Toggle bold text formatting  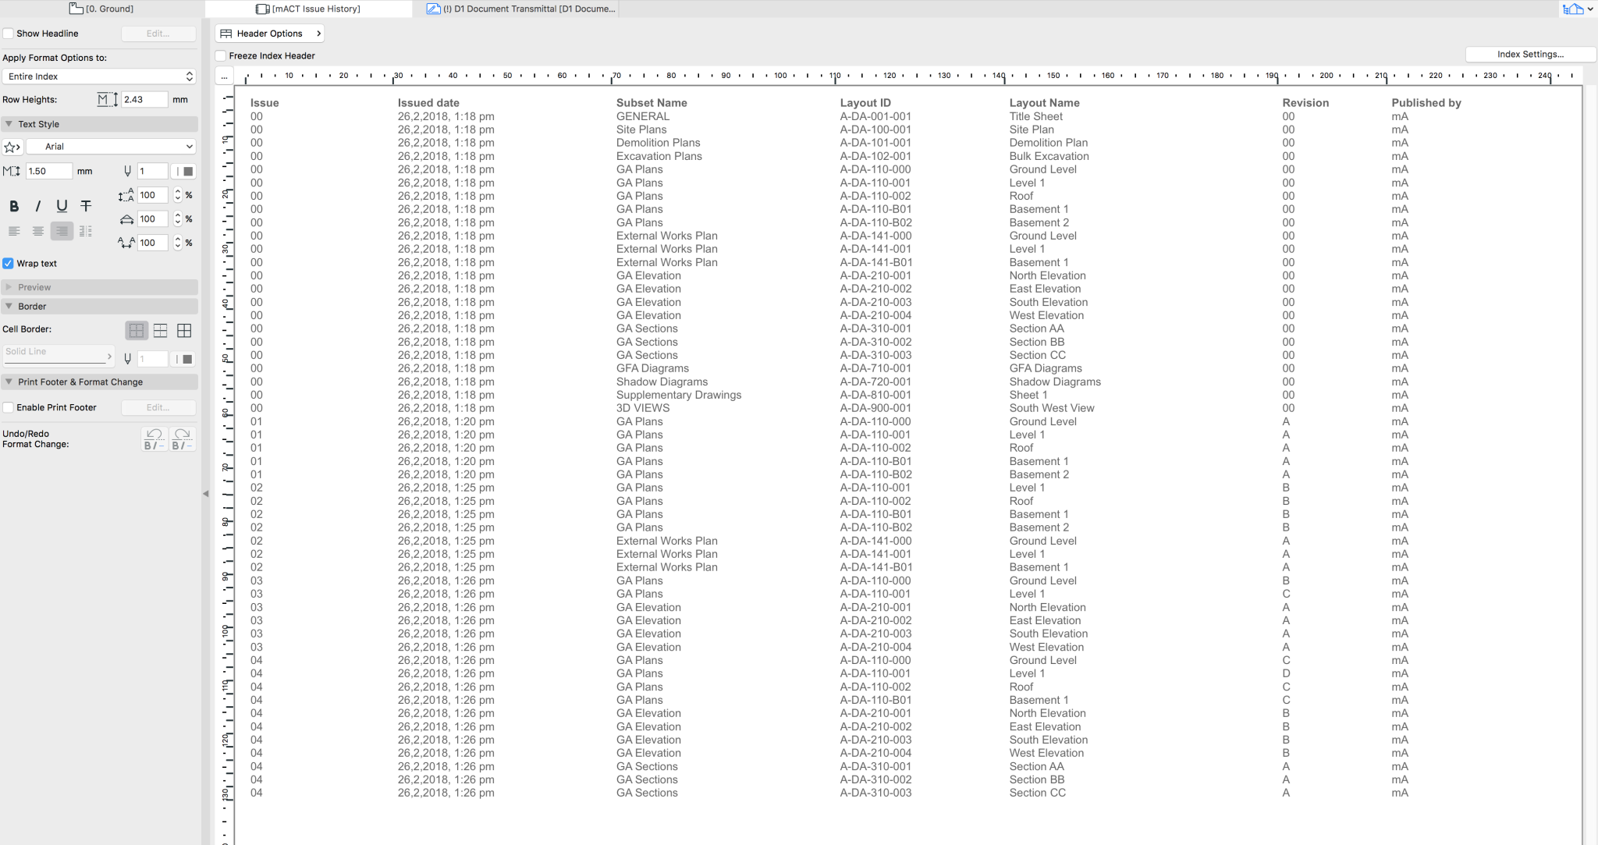[14, 207]
